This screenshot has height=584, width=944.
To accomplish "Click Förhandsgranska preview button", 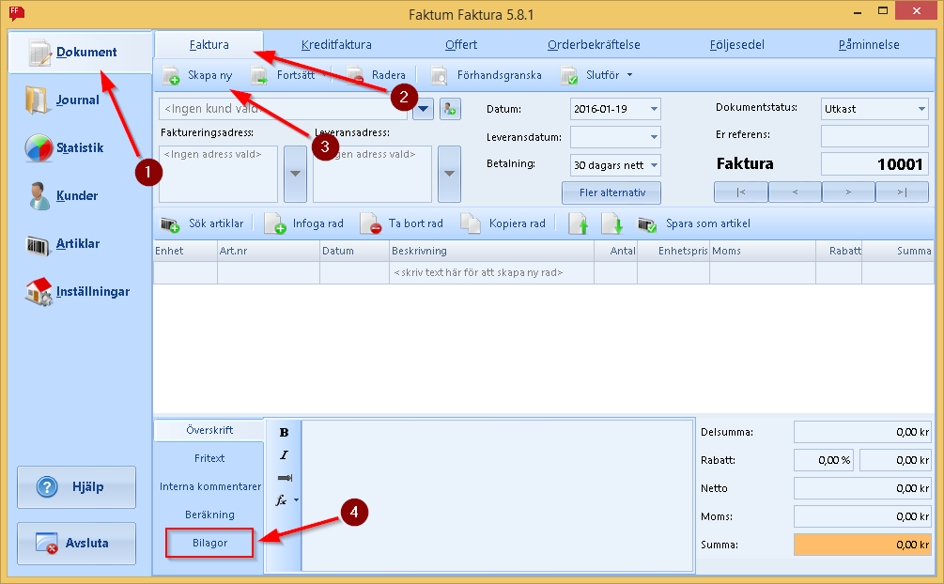I will click(x=487, y=75).
